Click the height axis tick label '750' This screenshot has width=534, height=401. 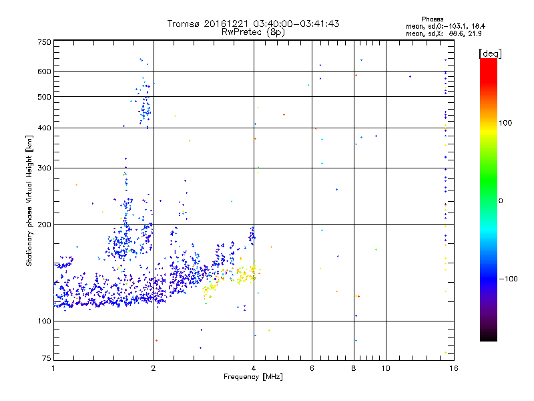tap(44, 42)
